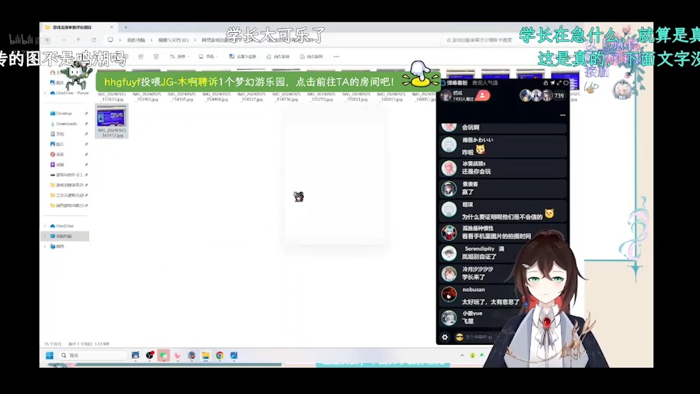The width and height of the screenshot is (700, 394).
Task: Open the IMG_20240925_161412.jpg thumbnail
Action: click(x=111, y=117)
